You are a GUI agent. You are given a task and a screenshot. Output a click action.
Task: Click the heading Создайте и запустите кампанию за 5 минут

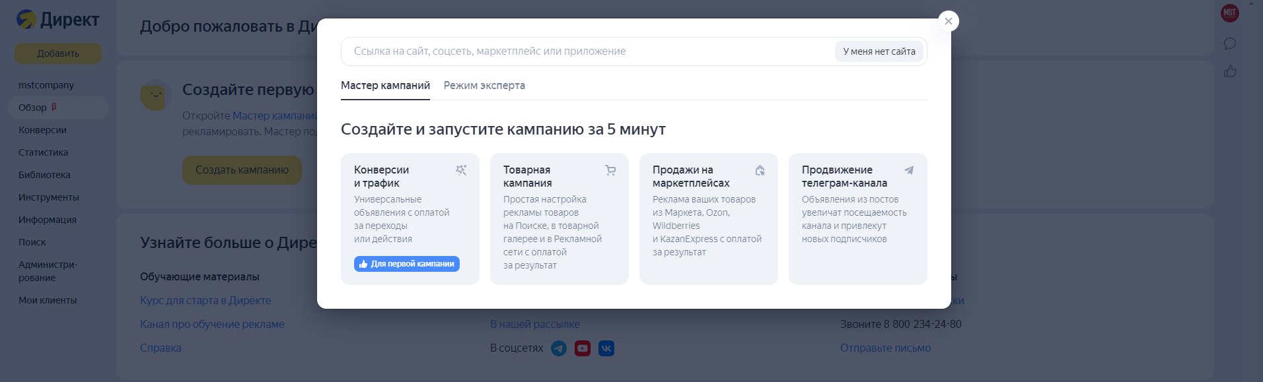point(503,129)
